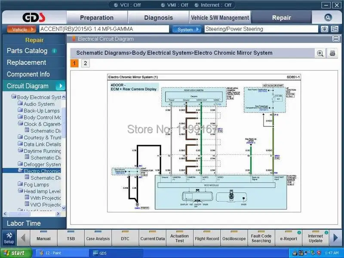The width and height of the screenshot is (344, 258).
Task: Select diagram page 1
Action: [74, 63]
